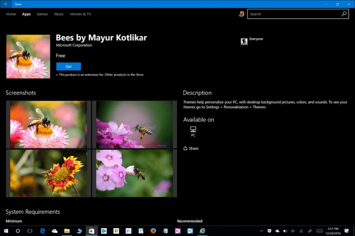Click the PC availability icon
Image resolution: width=355 pixels, height=236 pixels.
[193, 132]
